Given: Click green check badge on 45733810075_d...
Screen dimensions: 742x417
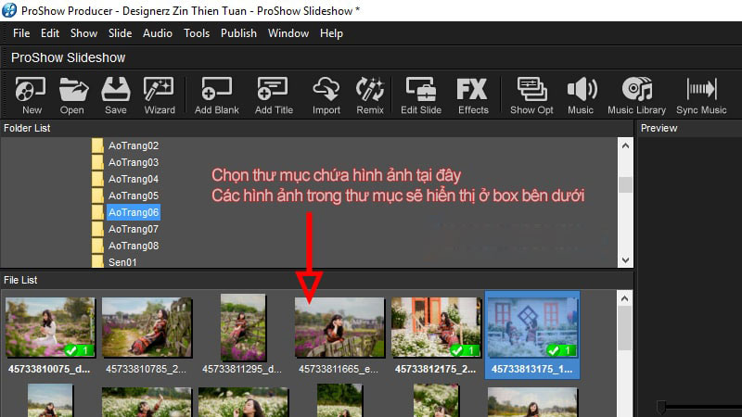Looking at the screenshot, I should pos(79,350).
